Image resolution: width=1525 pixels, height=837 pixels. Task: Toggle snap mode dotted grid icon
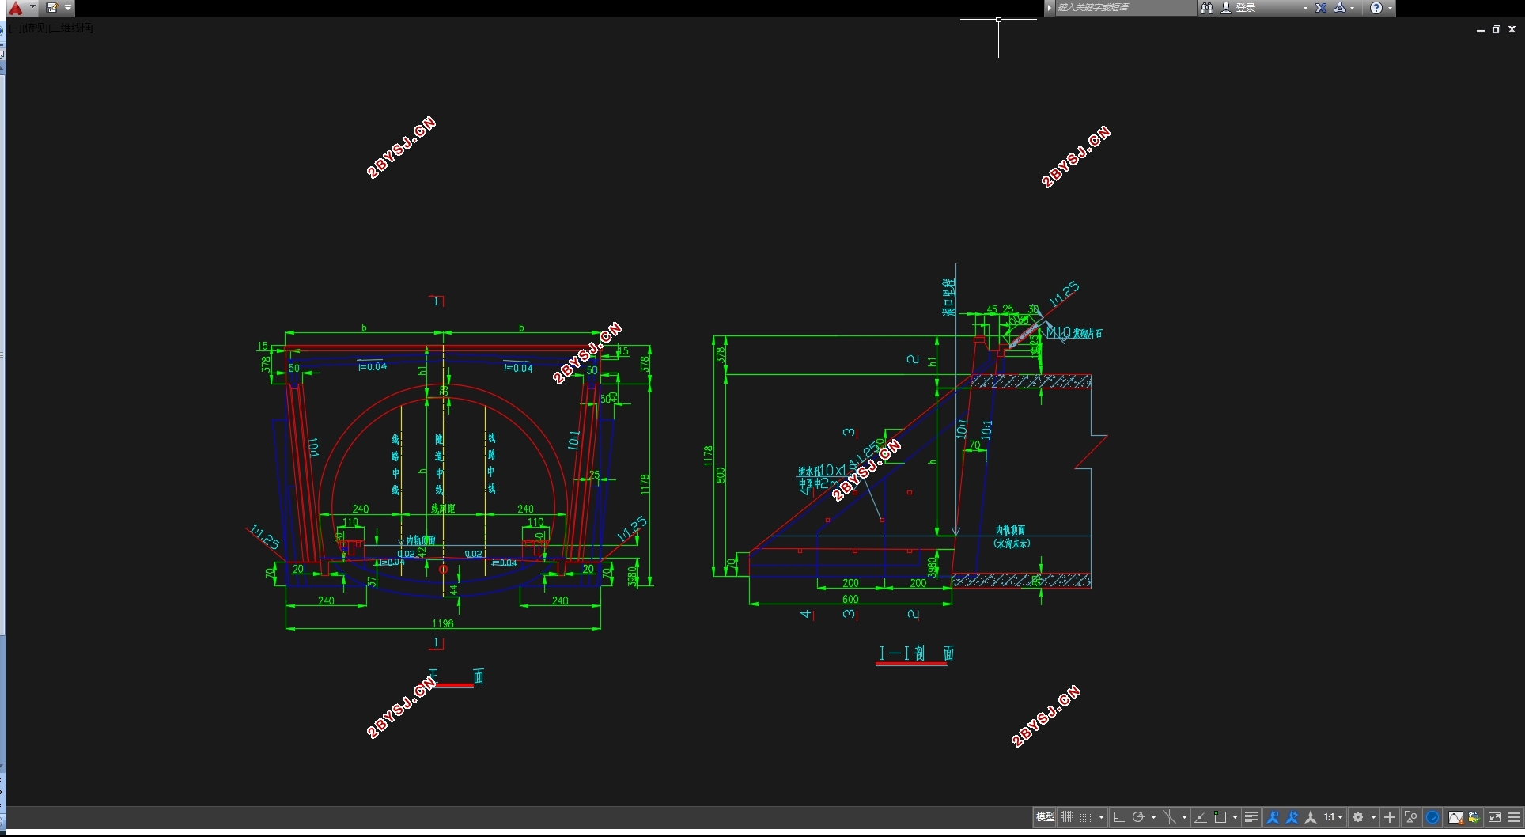(1086, 817)
